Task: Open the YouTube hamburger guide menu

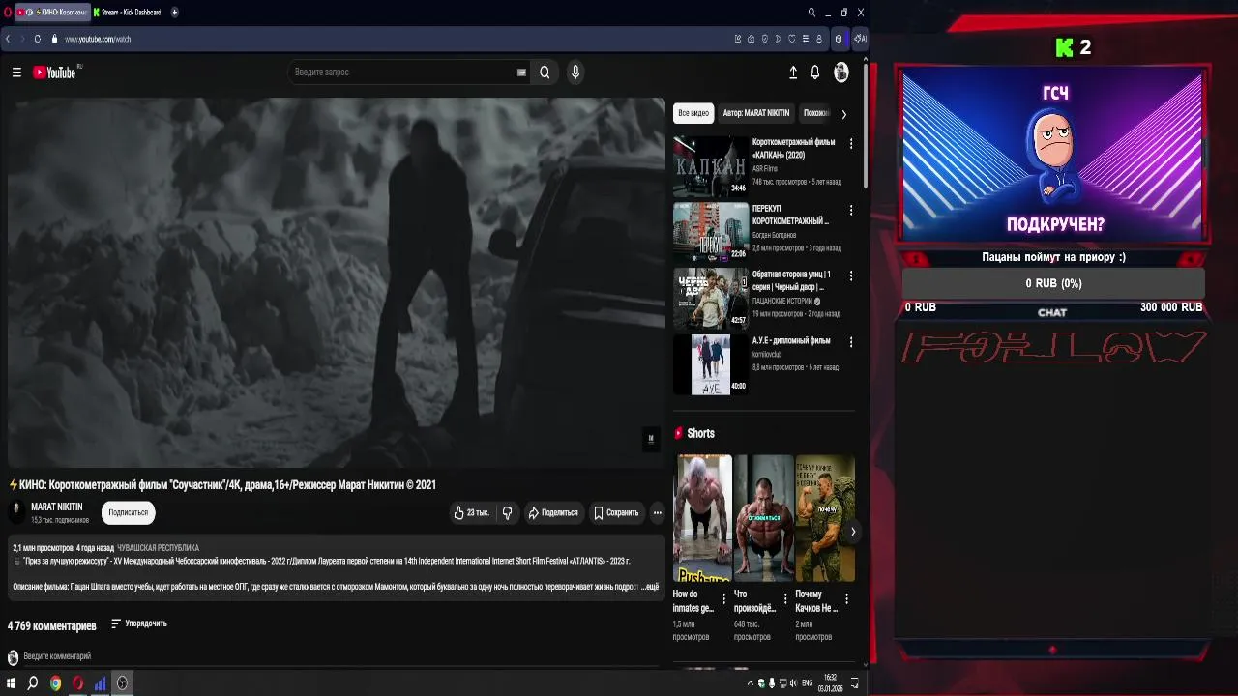Action: point(16,72)
